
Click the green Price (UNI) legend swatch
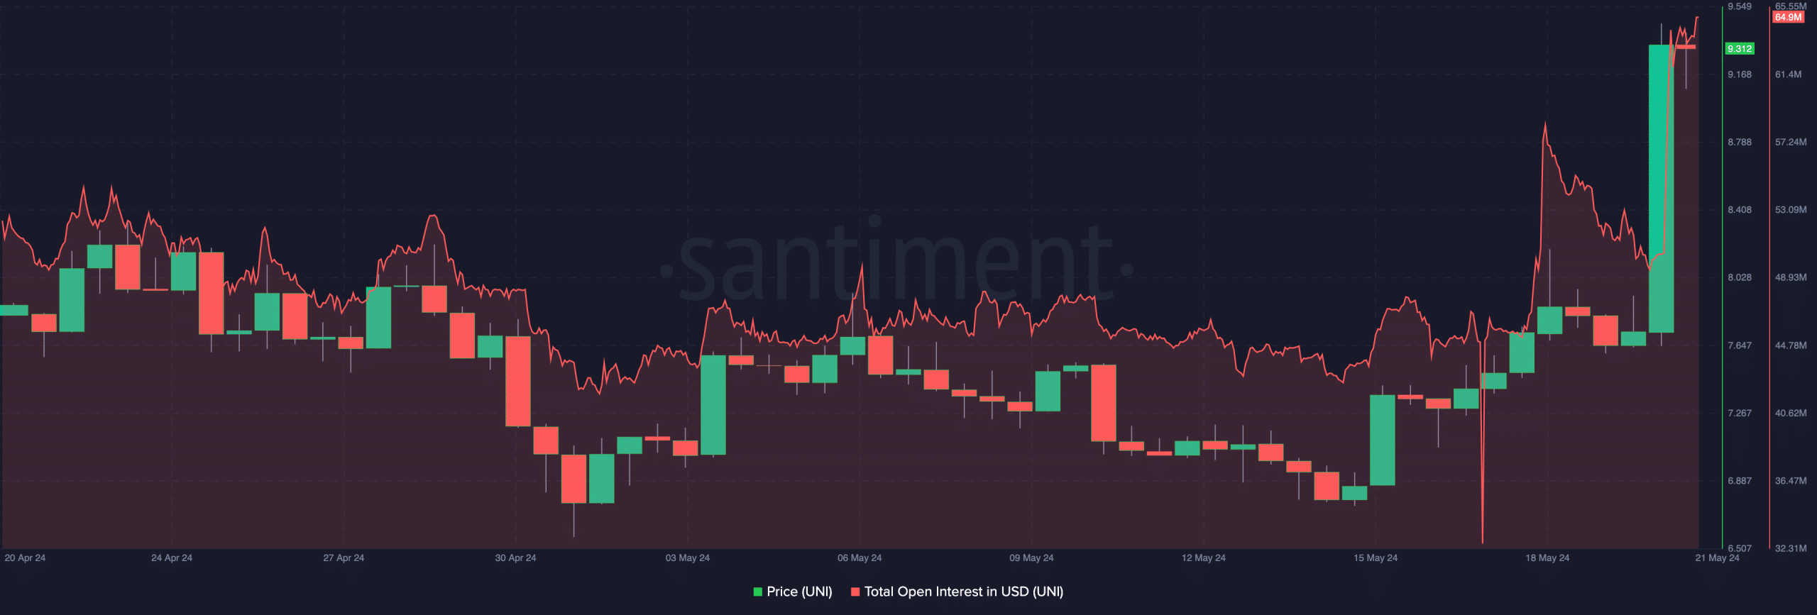(x=757, y=592)
